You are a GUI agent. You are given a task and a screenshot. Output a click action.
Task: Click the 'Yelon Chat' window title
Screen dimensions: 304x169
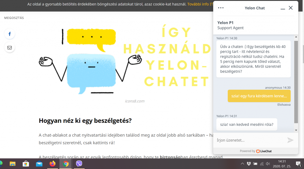[x=254, y=8]
